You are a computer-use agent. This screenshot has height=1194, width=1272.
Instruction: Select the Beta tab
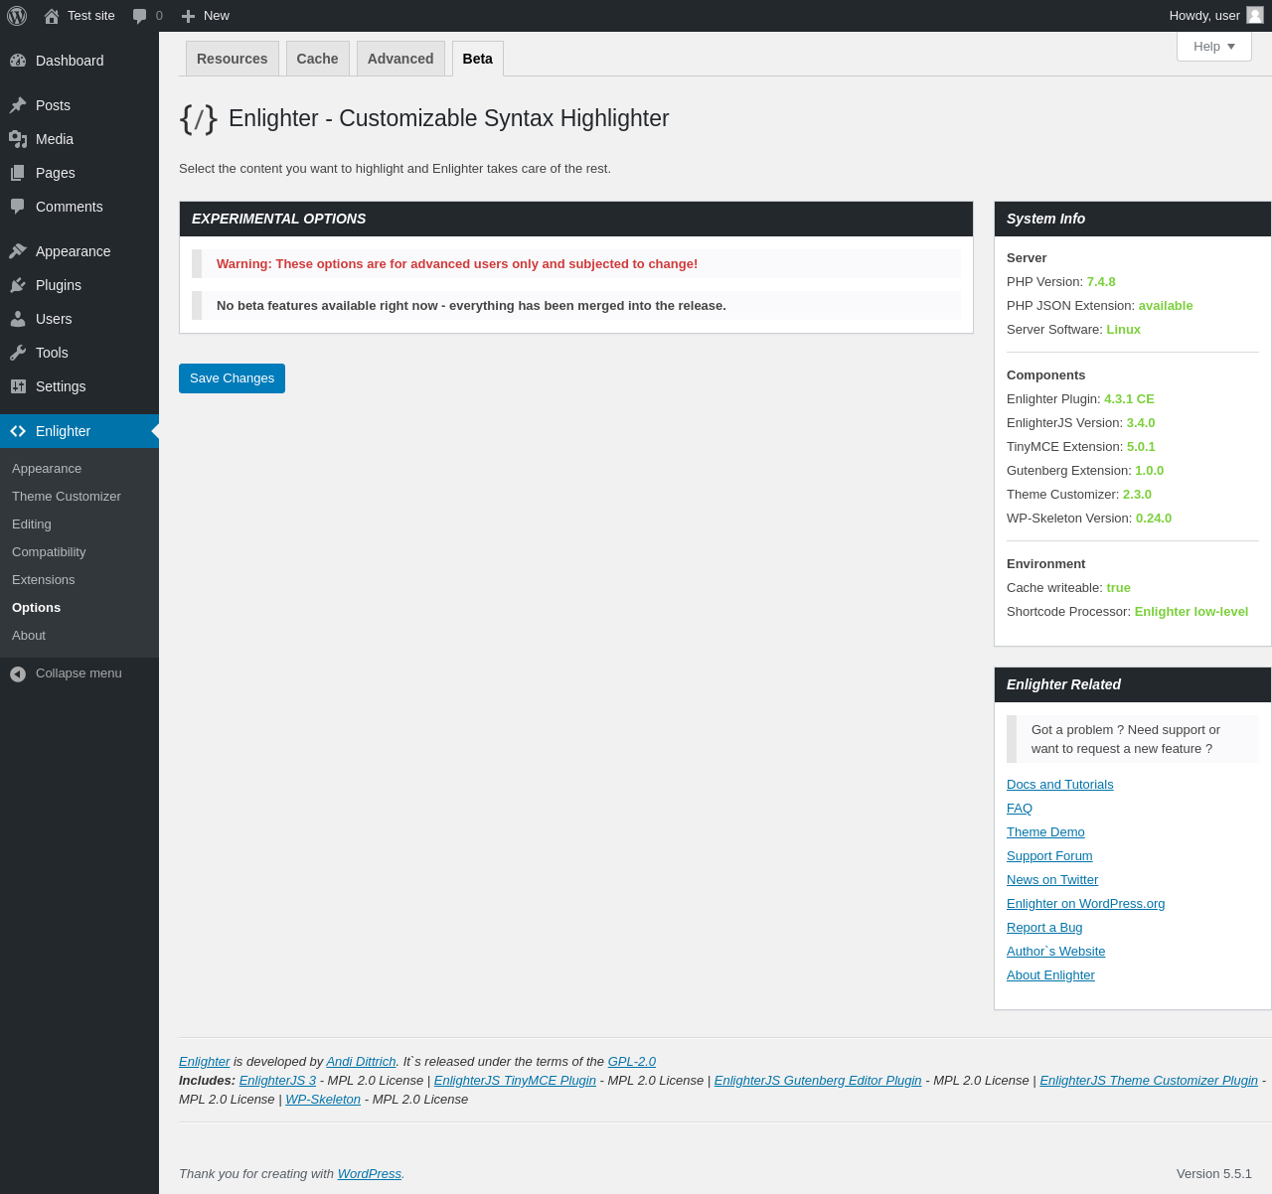(478, 59)
